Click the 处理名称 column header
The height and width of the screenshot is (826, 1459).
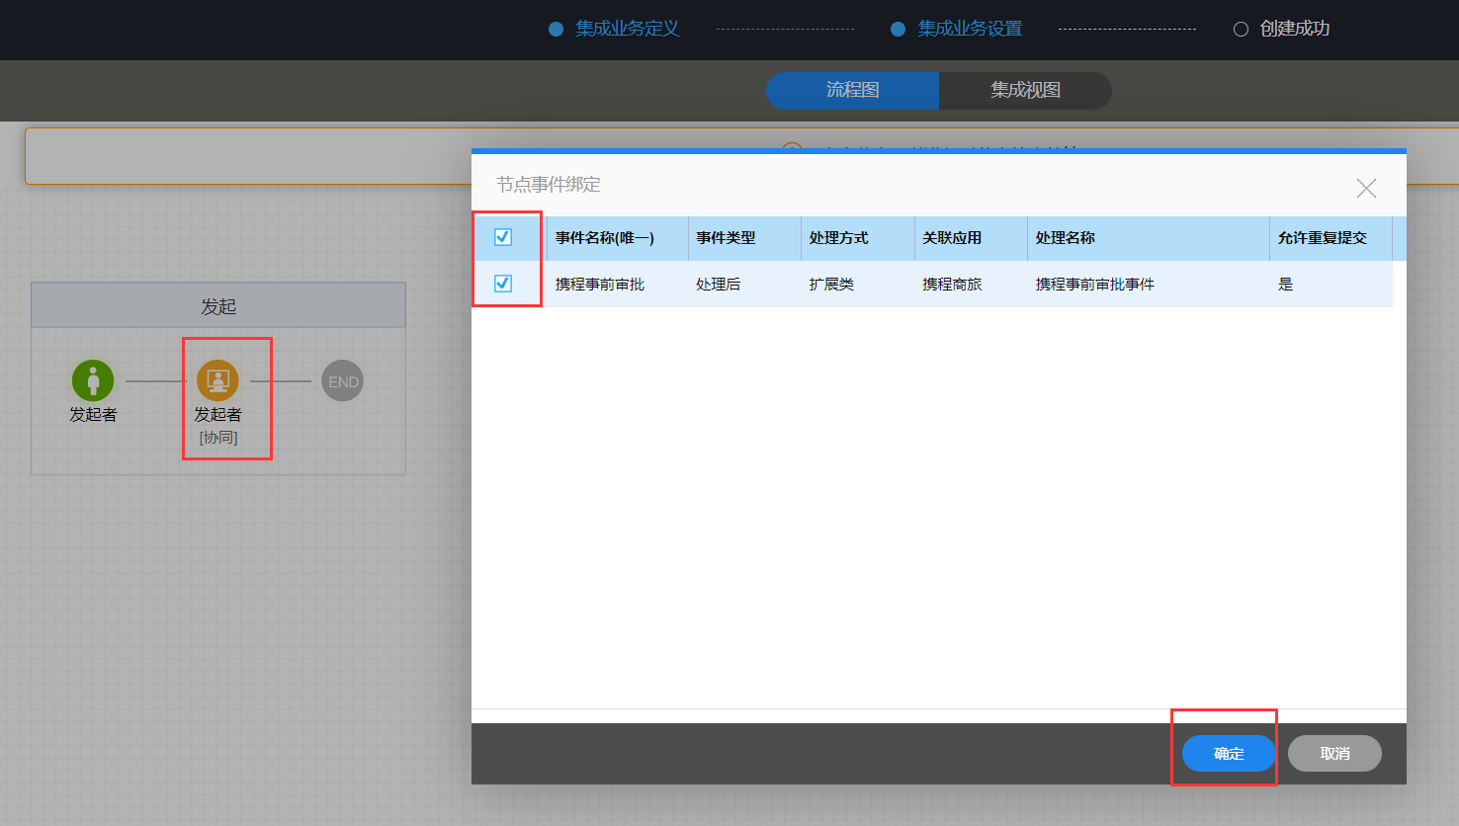pyautogui.click(x=1066, y=238)
